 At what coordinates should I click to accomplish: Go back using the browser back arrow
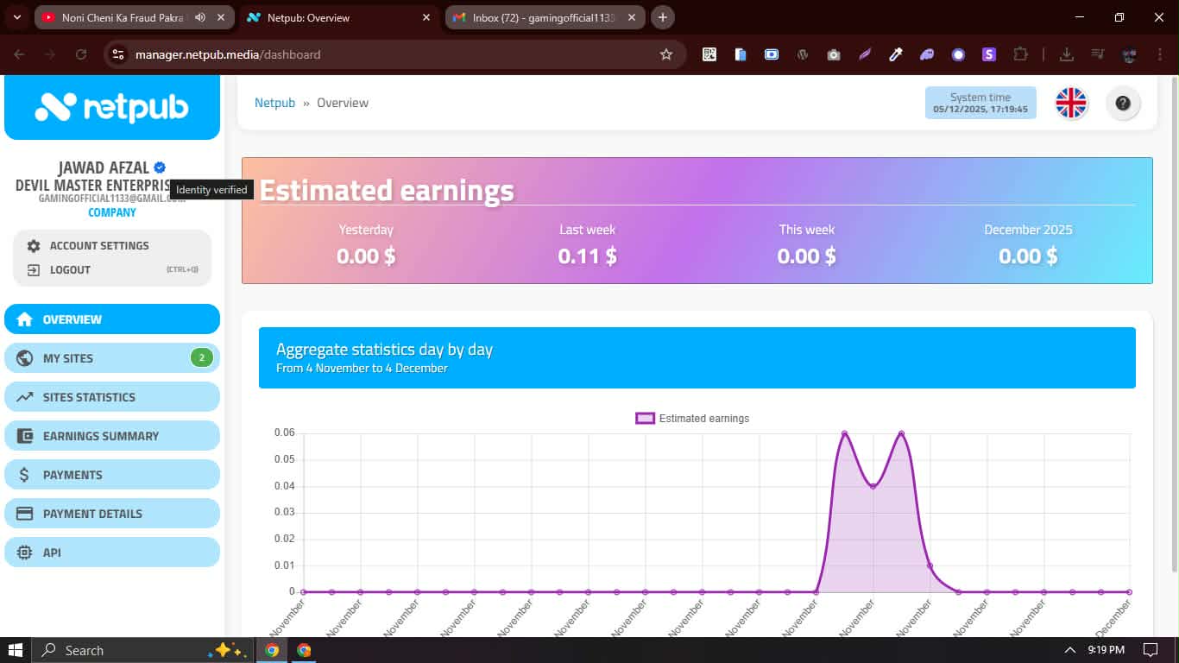click(19, 54)
